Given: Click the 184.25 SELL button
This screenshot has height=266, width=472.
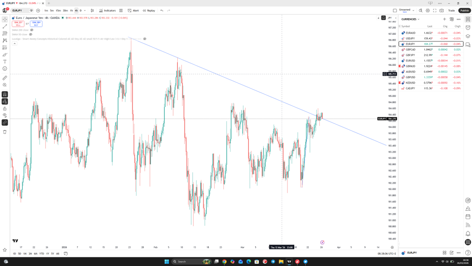Looking at the screenshot, I should [18, 24].
